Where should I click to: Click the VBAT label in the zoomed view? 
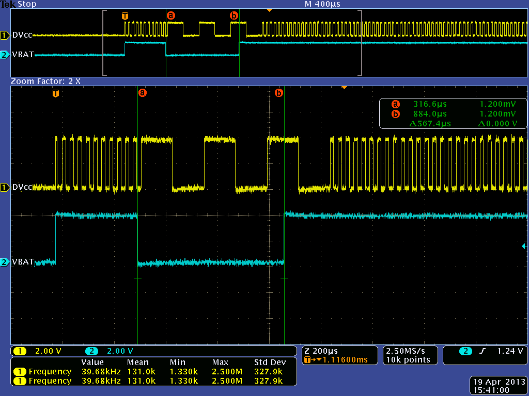[x=23, y=261]
